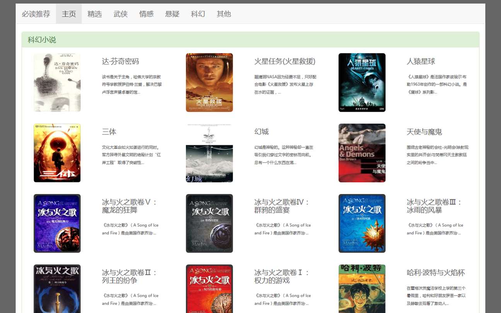This screenshot has width=501, height=313.
Task: Open the 幻城 title link
Action: [261, 132]
